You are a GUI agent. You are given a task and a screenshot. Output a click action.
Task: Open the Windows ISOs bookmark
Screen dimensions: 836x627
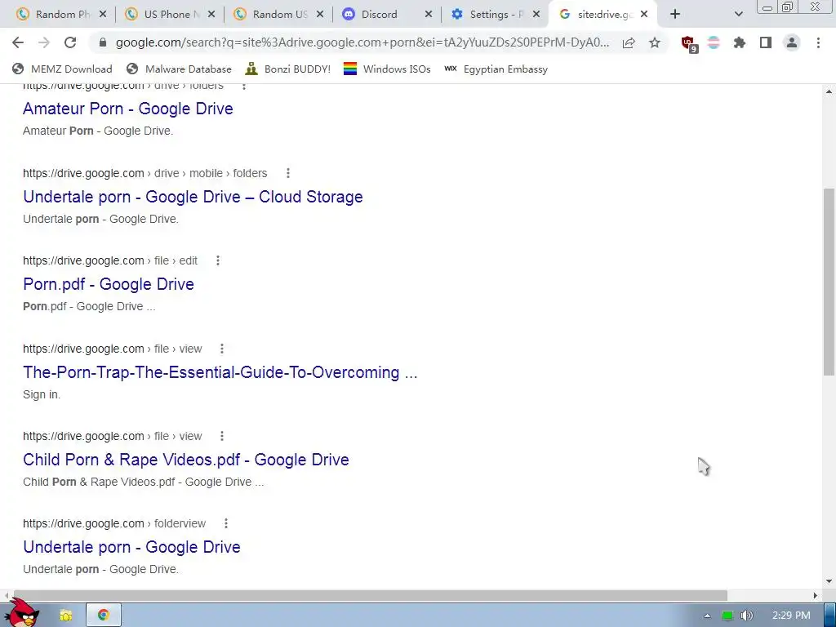click(387, 69)
